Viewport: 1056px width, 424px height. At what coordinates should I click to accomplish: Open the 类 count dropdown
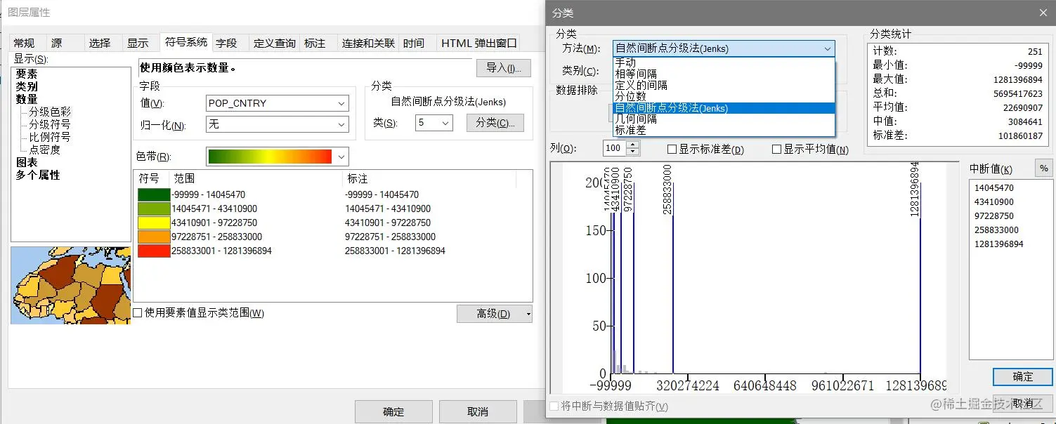tap(434, 123)
